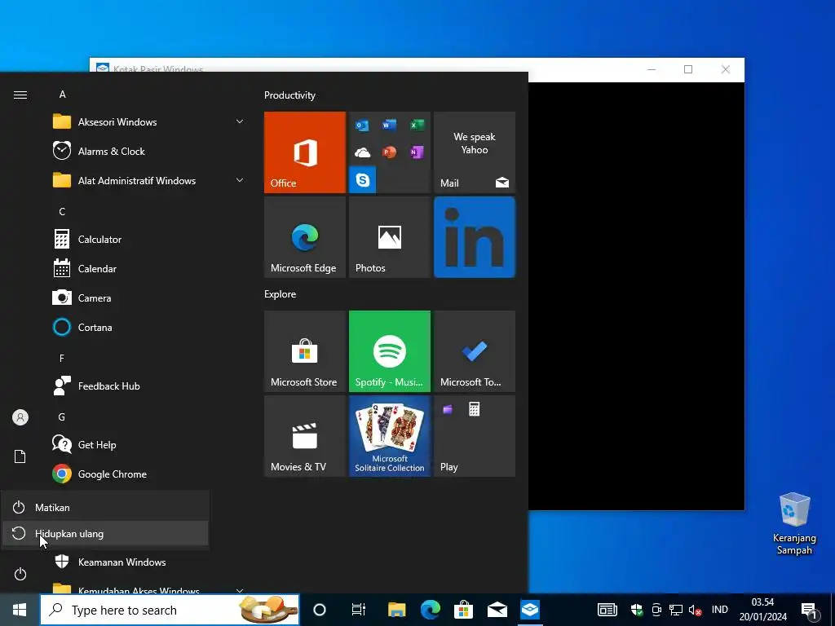Open Movies & TV tile
835x626 pixels.
click(305, 436)
